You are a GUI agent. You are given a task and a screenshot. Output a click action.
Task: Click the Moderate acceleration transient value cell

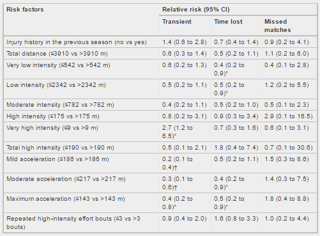point(177,183)
